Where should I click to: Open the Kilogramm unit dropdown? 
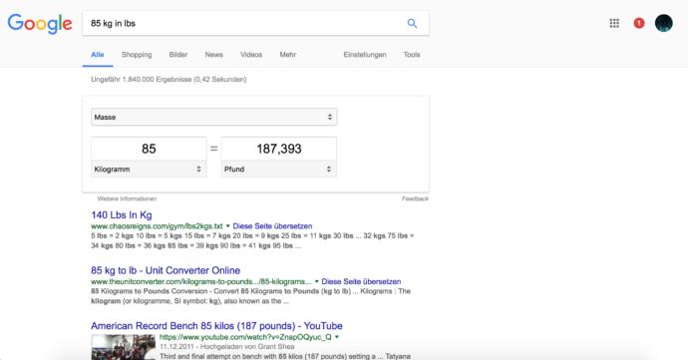click(149, 169)
